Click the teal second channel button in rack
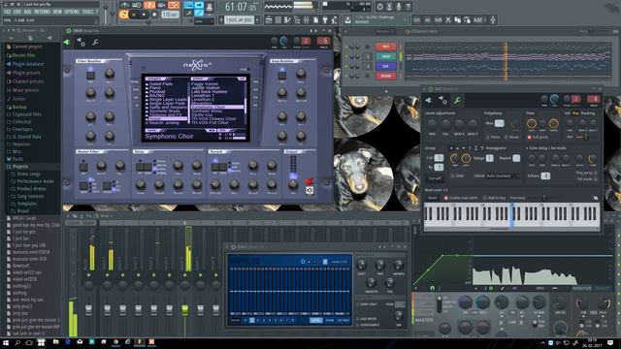Screen dimensions: 621x349 click(x=385, y=56)
